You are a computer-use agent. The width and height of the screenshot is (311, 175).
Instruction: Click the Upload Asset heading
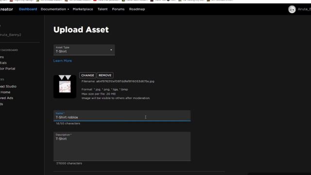[81, 30]
